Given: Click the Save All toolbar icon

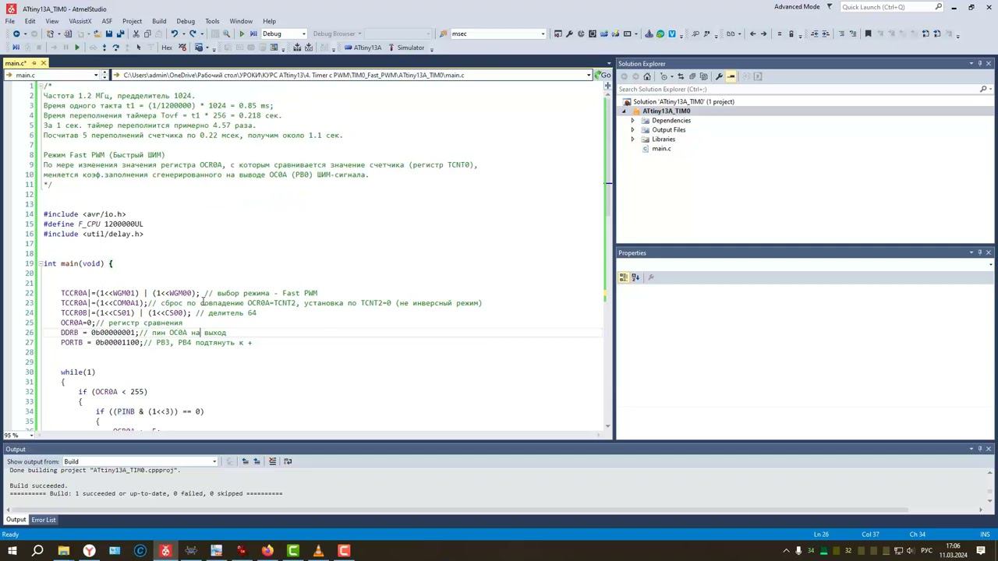Looking at the screenshot, I should point(119,34).
